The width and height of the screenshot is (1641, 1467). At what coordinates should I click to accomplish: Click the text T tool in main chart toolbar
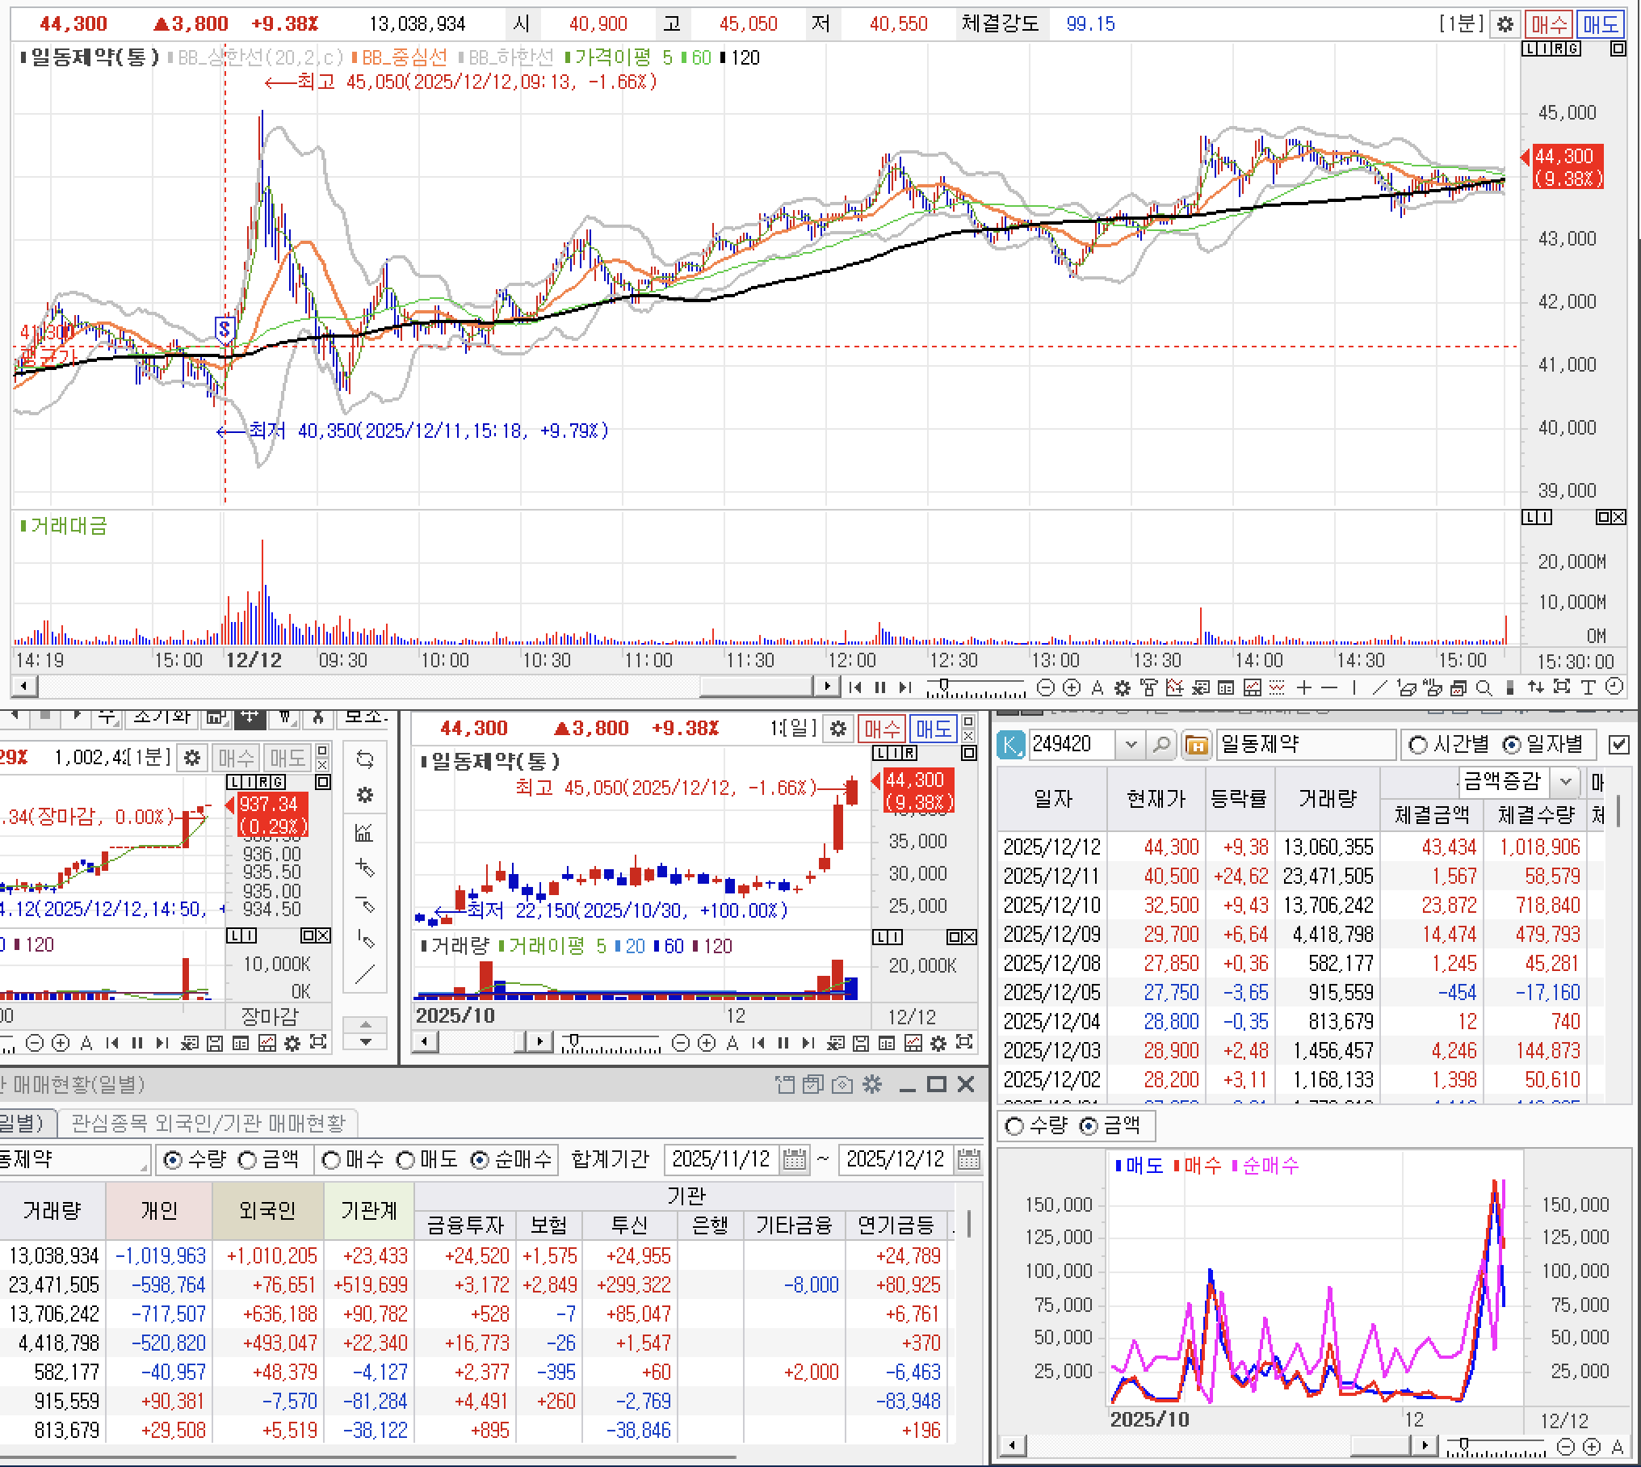[1588, 687]
